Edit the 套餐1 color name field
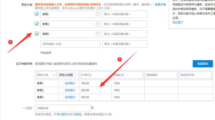 point(70,14)
